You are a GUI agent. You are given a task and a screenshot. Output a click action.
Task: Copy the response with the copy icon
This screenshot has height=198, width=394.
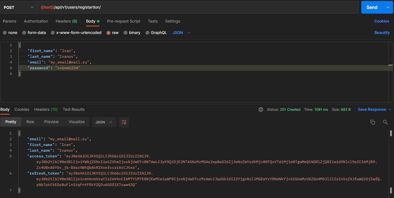click(x=373, y=122)
